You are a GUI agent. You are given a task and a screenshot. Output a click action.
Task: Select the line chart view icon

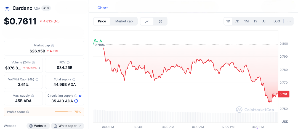coord(147,21)
